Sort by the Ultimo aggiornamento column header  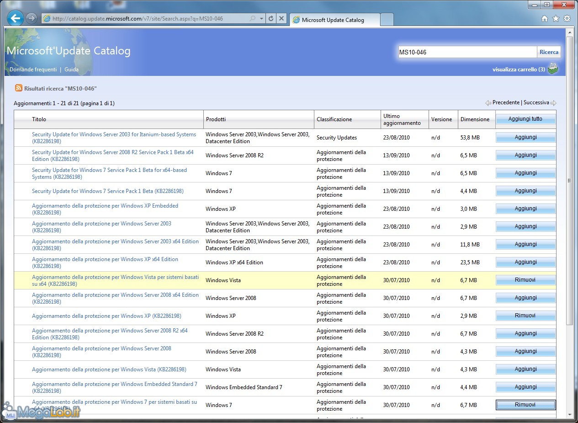click(x=402, y=119)
